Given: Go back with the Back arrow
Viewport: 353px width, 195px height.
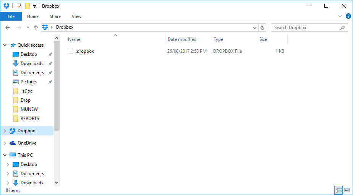Looking at the screenshot, I should pos(8,28).
